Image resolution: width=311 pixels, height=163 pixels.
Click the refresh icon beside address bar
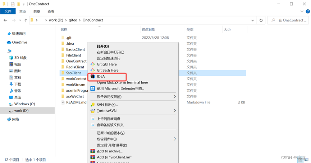[x=261, y=20]
